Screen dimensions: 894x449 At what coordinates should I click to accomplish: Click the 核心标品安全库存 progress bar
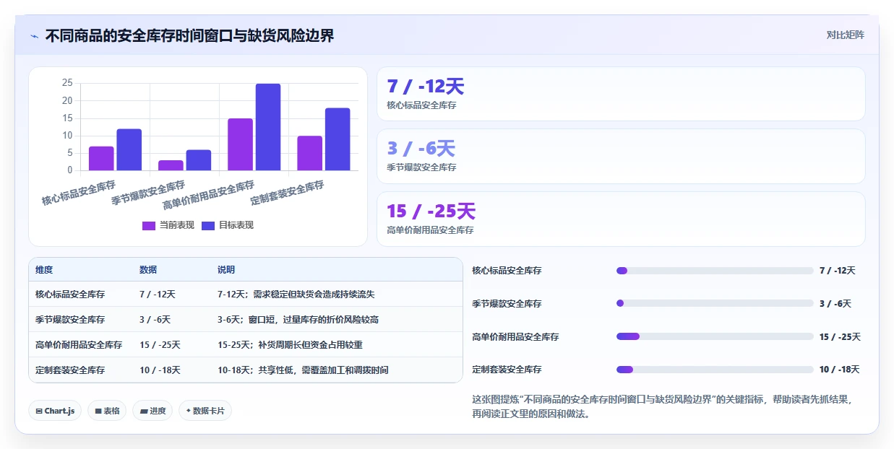tap(715, 271)
